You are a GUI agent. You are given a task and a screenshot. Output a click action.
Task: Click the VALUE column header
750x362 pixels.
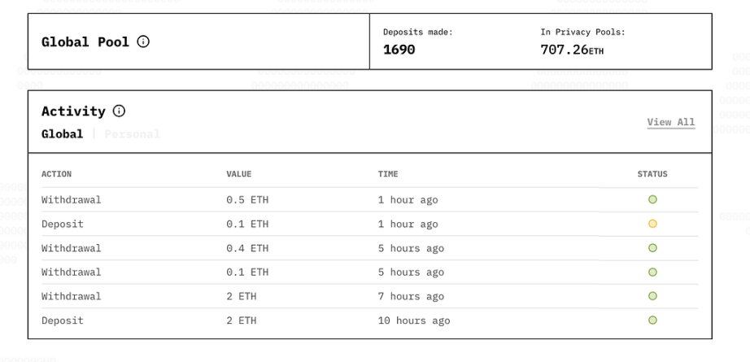[x=239, y=174]
